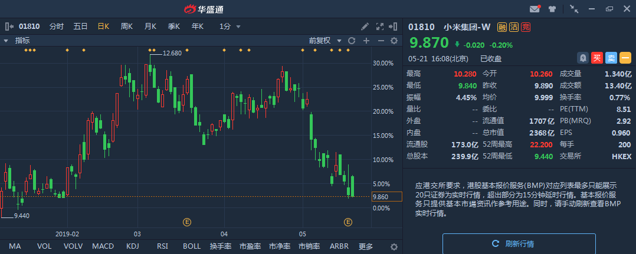The width and height of the screenshot is (636, 254).
Task: Toggle the BOLL indicator
Action: coord(192,246)
